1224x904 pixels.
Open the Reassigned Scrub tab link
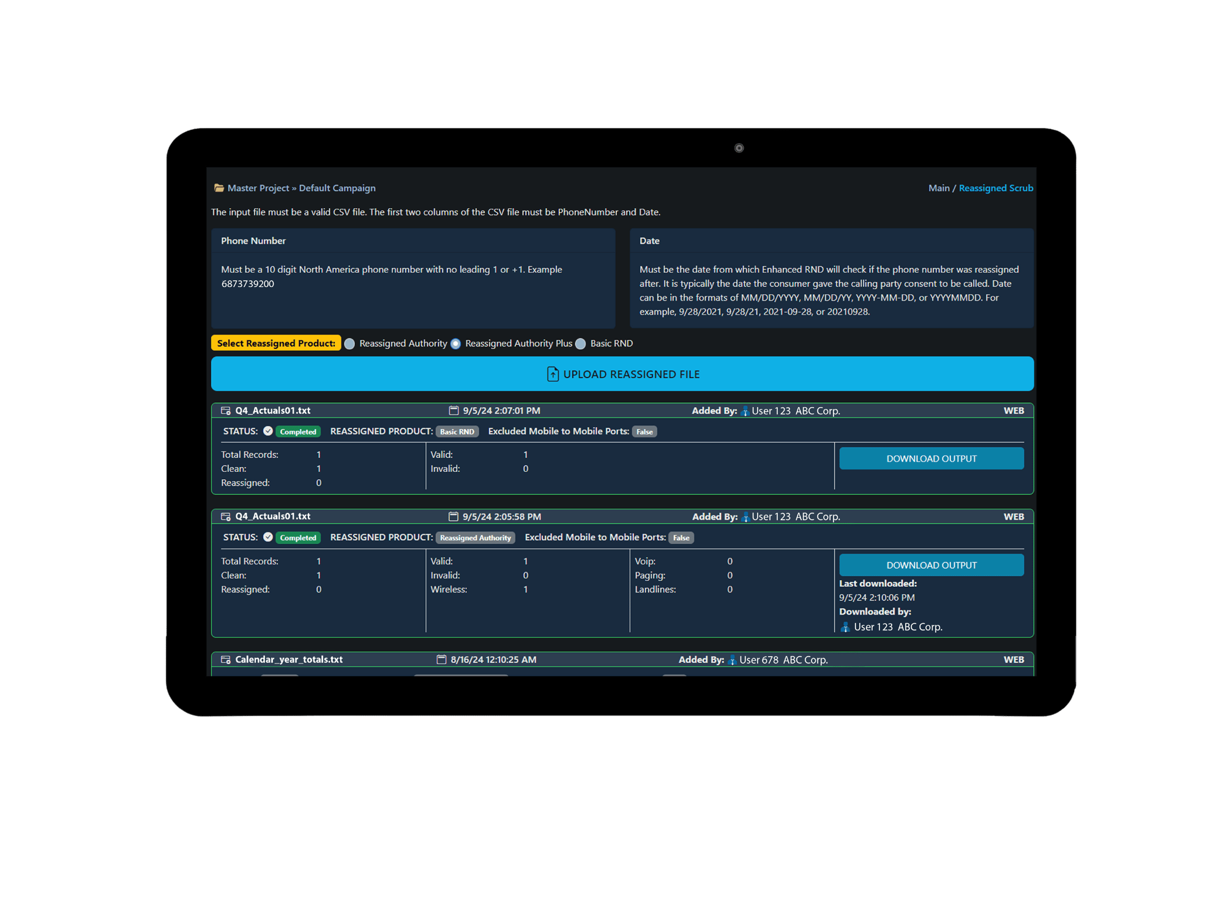996,188
